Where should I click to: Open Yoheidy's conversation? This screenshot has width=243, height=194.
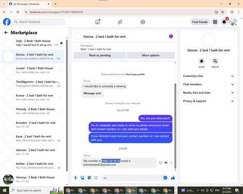pos(33,111)
